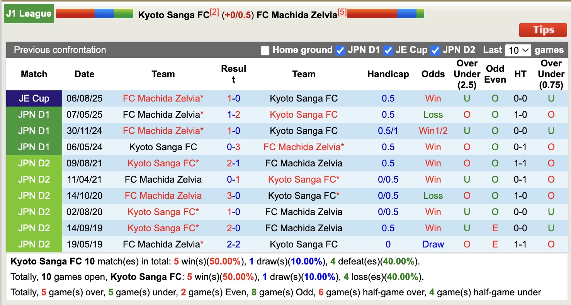This screenshot has width=571, height=305.
Task: Click FC Machida Zelvia's colored form bar
Action: point(385,13)
